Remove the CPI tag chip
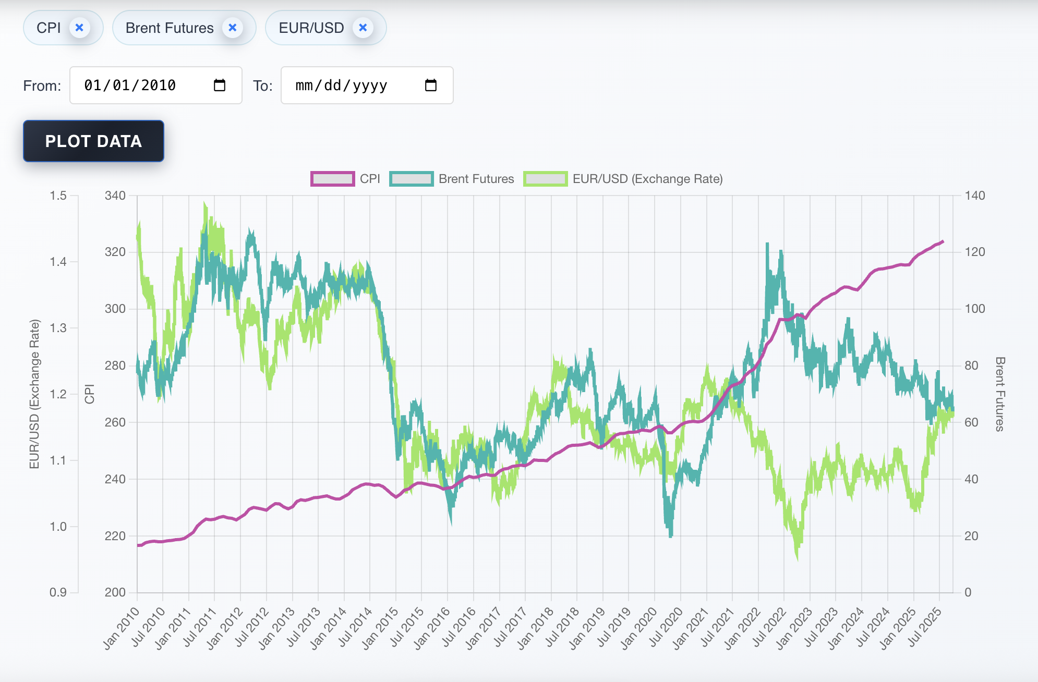Image resolution: width=1038 pixels, height=682 pixels. [x=79, y=28]
